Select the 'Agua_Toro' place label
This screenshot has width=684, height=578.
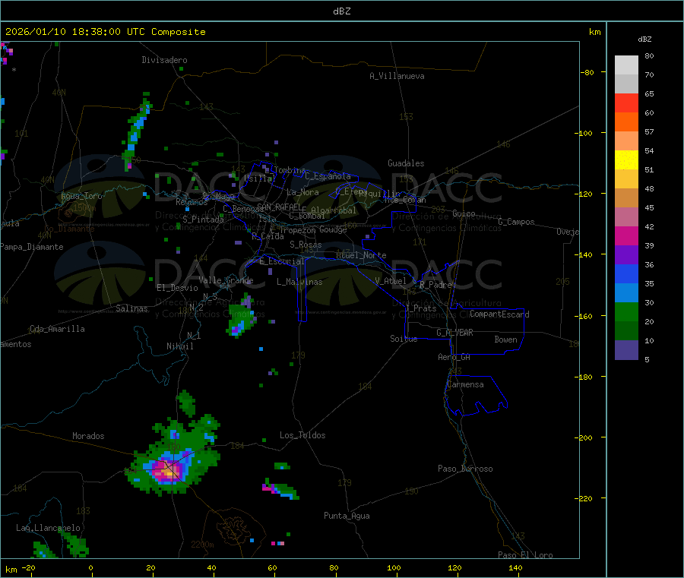point(81,196)
